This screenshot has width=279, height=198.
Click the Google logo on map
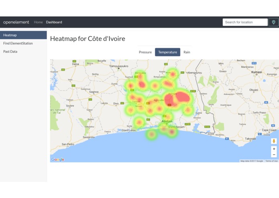(x=58, y=160)
